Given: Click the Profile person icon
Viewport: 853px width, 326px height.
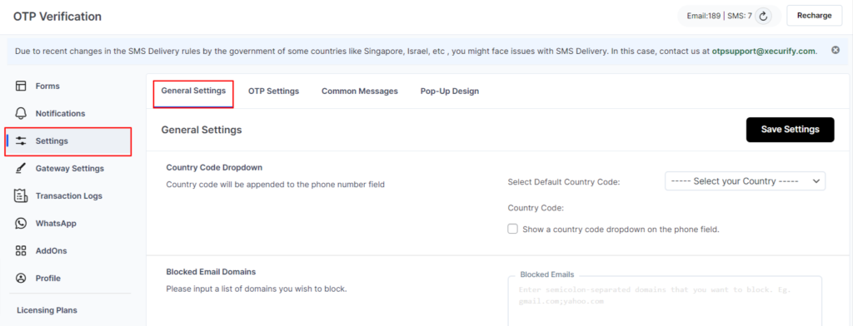Looking at the screenshot, I should pyautogui.click(x=21, y=279).
